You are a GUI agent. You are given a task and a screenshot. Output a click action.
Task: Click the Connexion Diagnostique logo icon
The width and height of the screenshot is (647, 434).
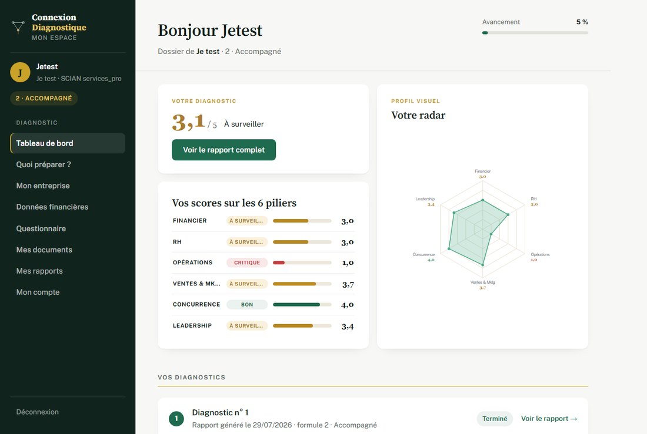pos(18,27)
